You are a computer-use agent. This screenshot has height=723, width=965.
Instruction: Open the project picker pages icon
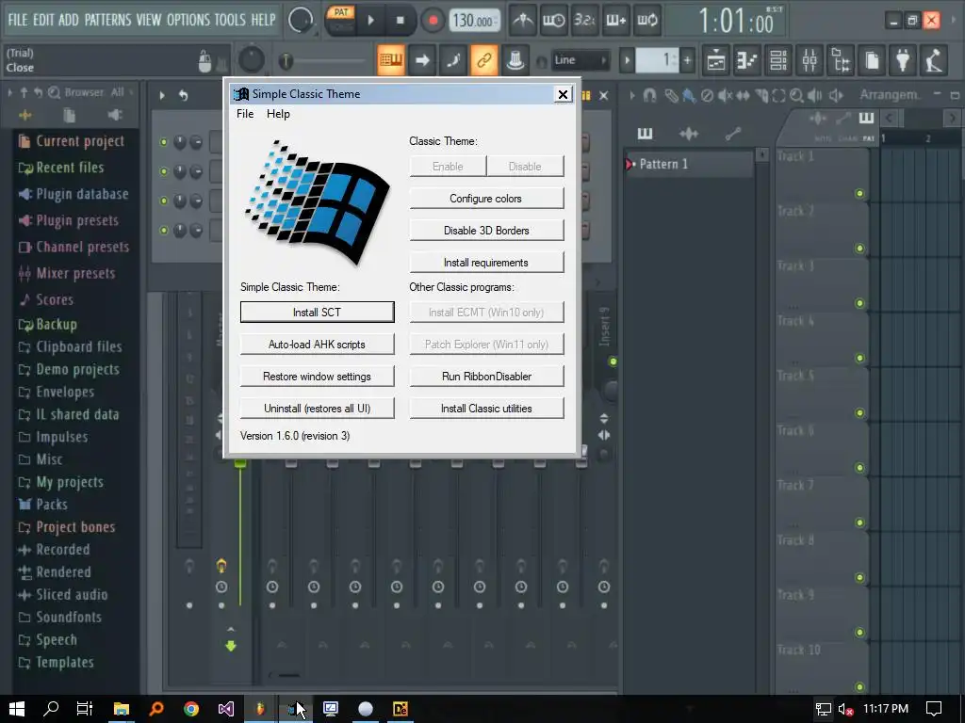click(x=872, y=60)
